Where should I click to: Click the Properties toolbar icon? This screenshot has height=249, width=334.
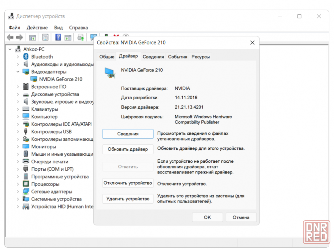tap(45, 37)
